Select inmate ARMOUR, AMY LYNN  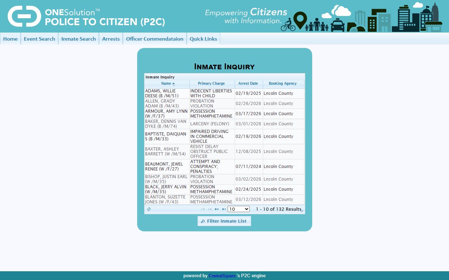(224, 114)
